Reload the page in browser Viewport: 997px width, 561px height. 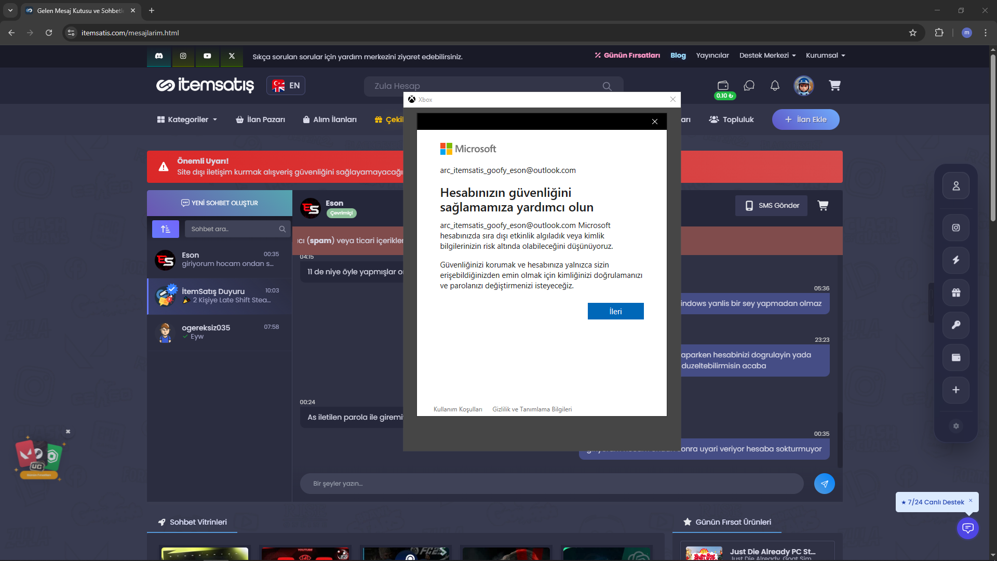coord(49,33)
